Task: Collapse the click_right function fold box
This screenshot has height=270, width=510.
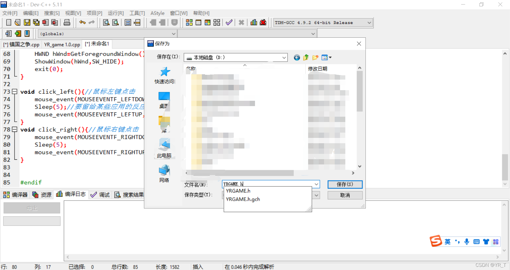Action: pyautogui.click(x=15, y=130)
